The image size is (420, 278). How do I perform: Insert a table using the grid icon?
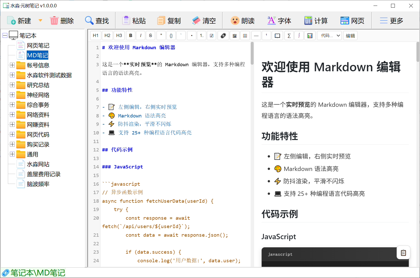tap(245, 36)
